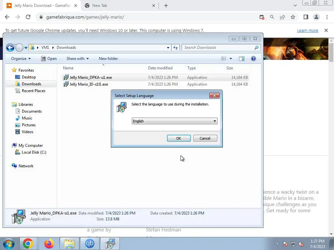The image size is (334, 250).
Task: Click the Chrome address bar URL
Action: [x=85, y=17]
